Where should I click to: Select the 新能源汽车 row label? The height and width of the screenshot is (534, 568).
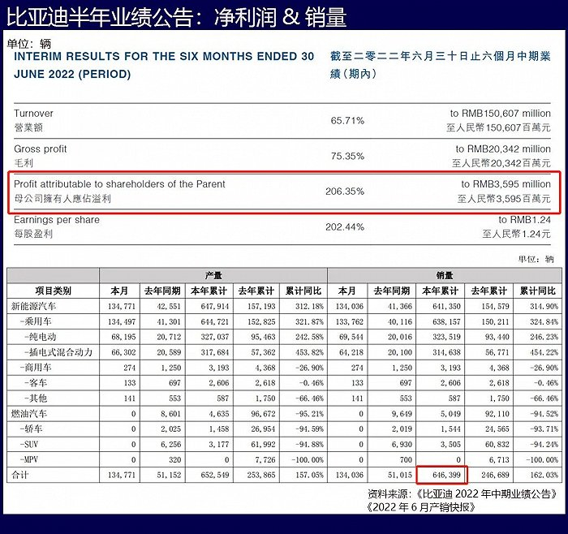[x=34, y=306]
